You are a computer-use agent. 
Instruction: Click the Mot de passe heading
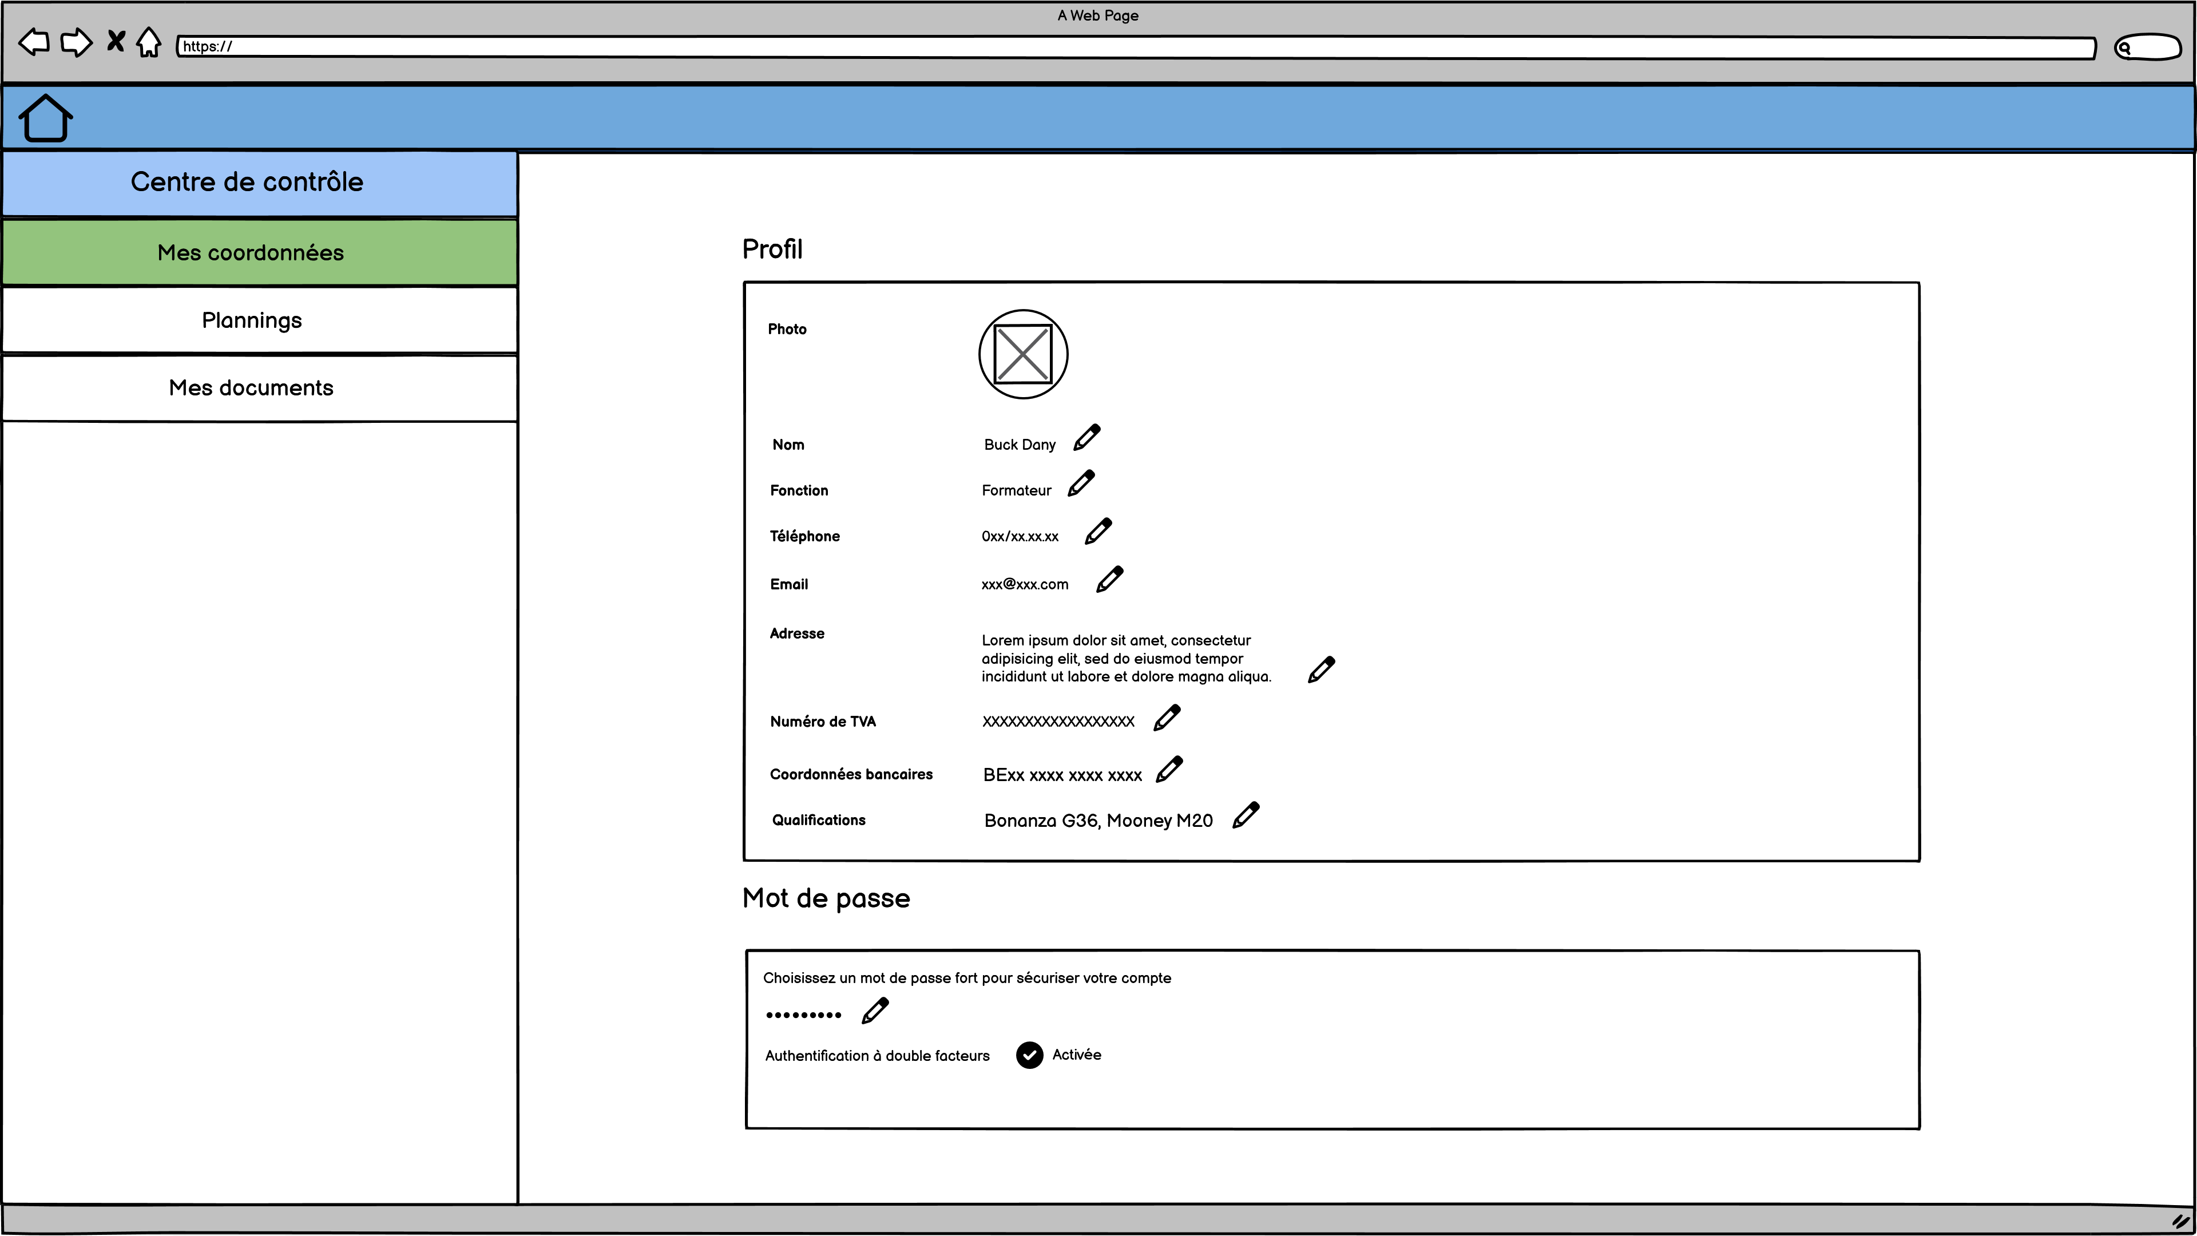[x=826, y=898]
